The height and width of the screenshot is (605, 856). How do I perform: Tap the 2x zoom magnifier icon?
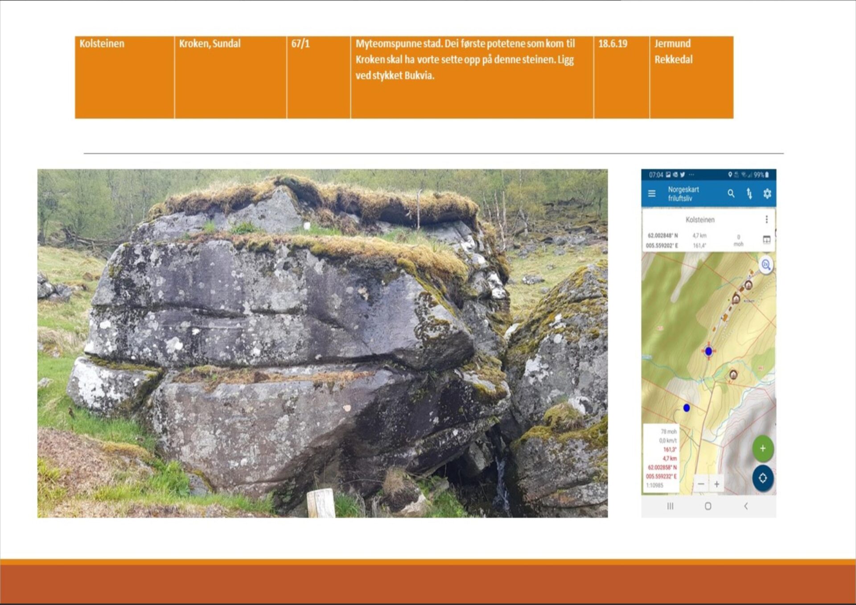pyautogui.click(x=766, y=265)
